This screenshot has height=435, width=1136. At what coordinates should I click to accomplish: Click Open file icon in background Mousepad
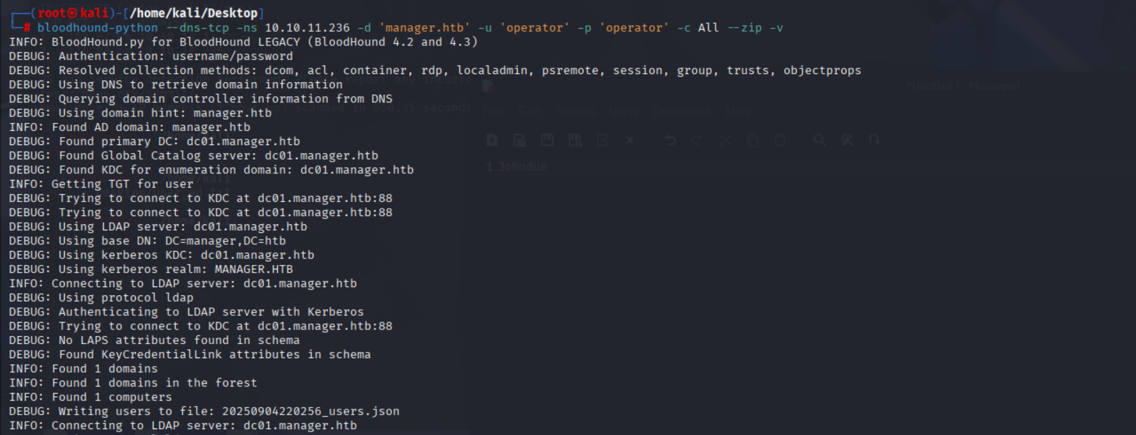point(520,141)
